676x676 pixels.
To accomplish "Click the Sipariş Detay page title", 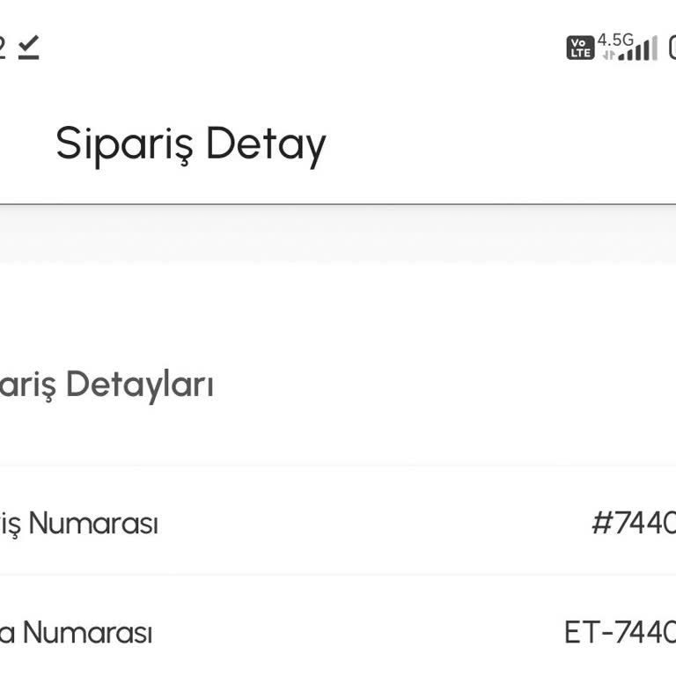I will pos(190,144).
